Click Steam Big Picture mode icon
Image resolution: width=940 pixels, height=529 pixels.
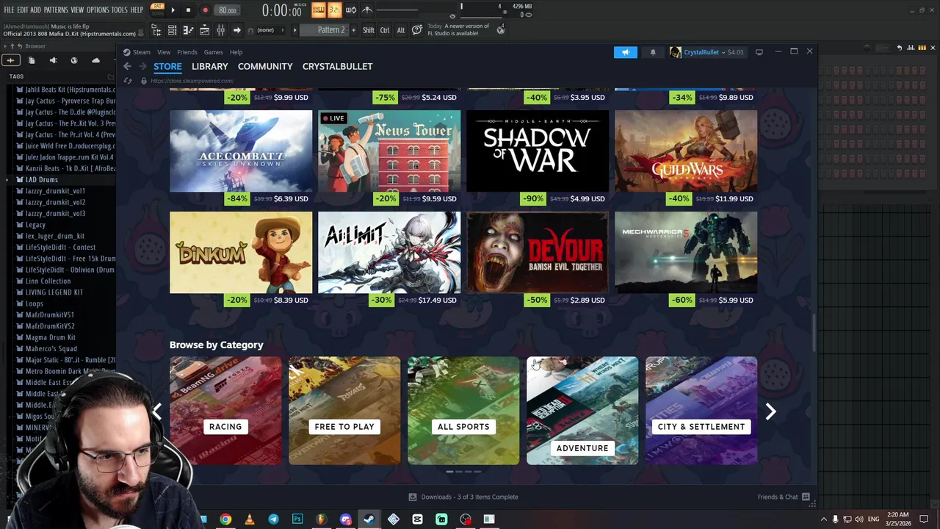pyautogui.click(x=759, y=52)
